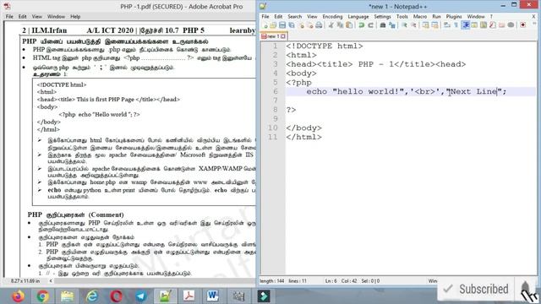Click 'PHP குறிப்புரைகள் (Comment)' heading in the PDF
Image resolution: width=541 pixels, height=304 pixels.
(x=75, y=214)
